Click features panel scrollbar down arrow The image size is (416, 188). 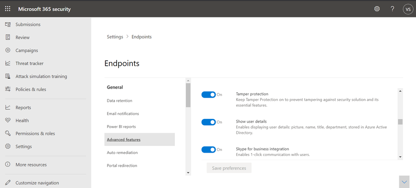coord(400,157)
